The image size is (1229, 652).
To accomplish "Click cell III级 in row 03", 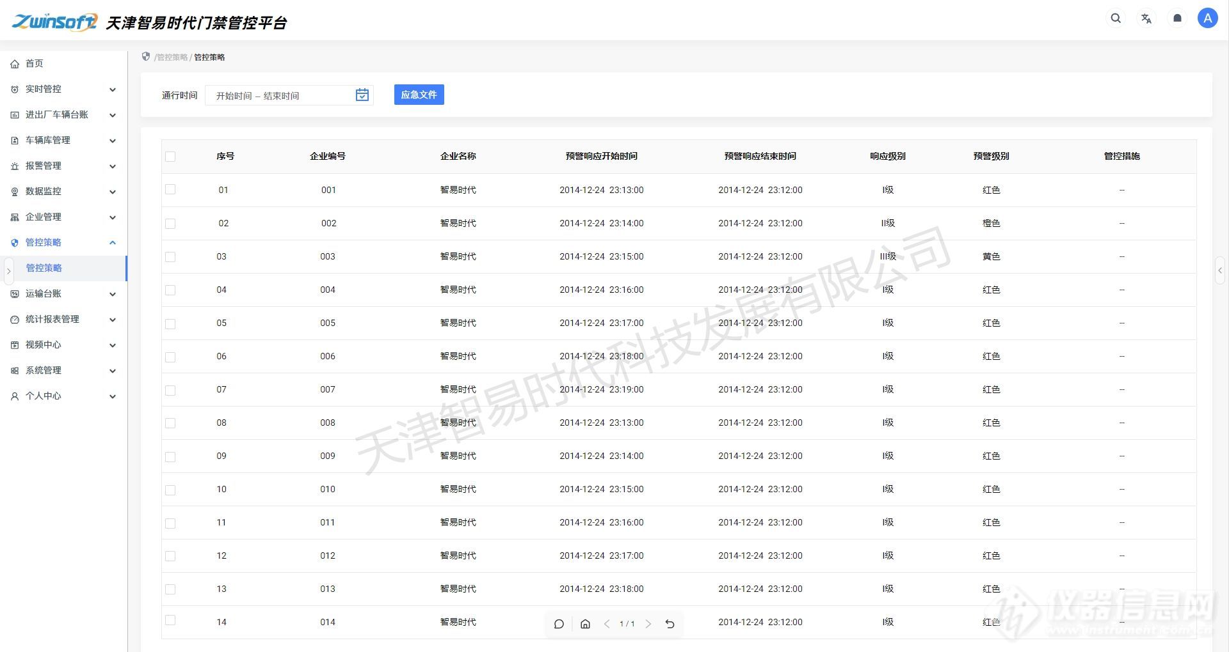I will pos(888,256).
